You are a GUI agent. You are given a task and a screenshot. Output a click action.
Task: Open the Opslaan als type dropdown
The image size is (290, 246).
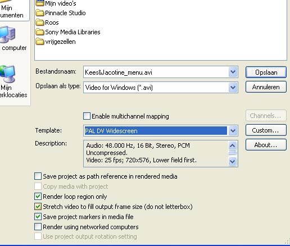(233, 88)
